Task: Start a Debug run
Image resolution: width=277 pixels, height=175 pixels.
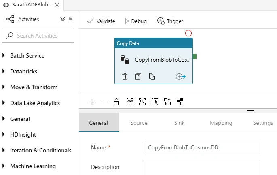Action: point(136,21)
